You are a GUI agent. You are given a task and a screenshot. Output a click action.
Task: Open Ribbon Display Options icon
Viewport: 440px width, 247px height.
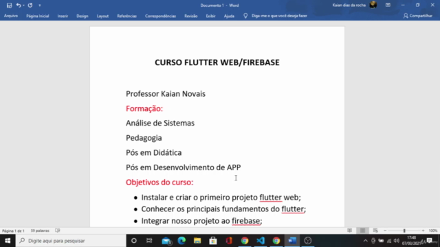388,5
